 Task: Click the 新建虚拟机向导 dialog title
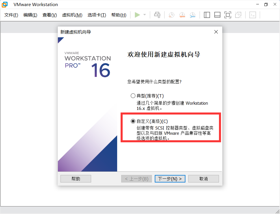click(75, 32)
